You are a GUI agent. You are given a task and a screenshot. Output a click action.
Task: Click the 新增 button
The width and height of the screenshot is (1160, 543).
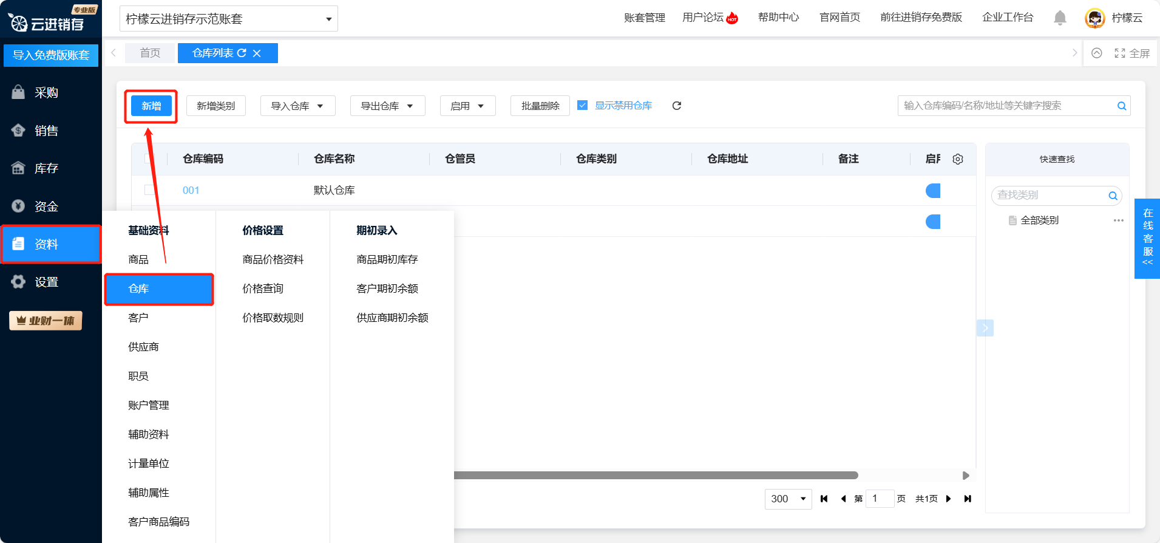click(151, 106)
